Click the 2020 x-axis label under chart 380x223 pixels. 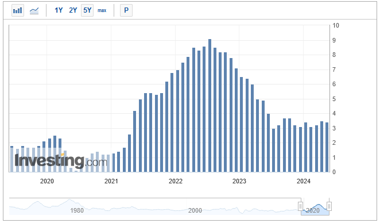click(x=47, y=181)
